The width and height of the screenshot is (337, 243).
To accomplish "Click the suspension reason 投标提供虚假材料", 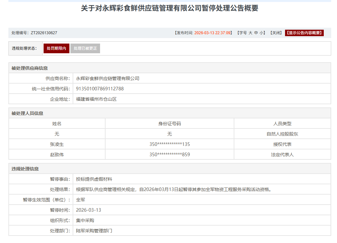I will coord(94,179).
